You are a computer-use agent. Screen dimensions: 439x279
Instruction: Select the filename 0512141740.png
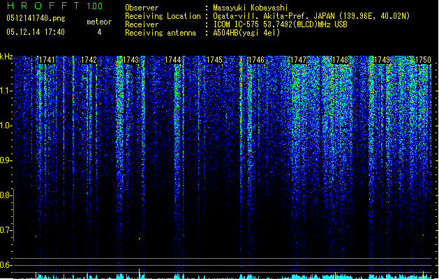[x=36, y=18]
